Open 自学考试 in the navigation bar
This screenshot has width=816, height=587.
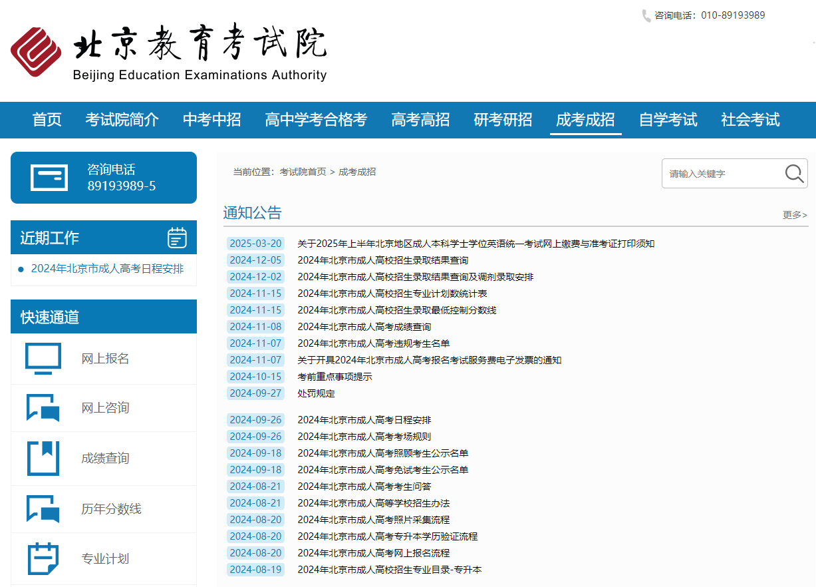coord(668,120)
